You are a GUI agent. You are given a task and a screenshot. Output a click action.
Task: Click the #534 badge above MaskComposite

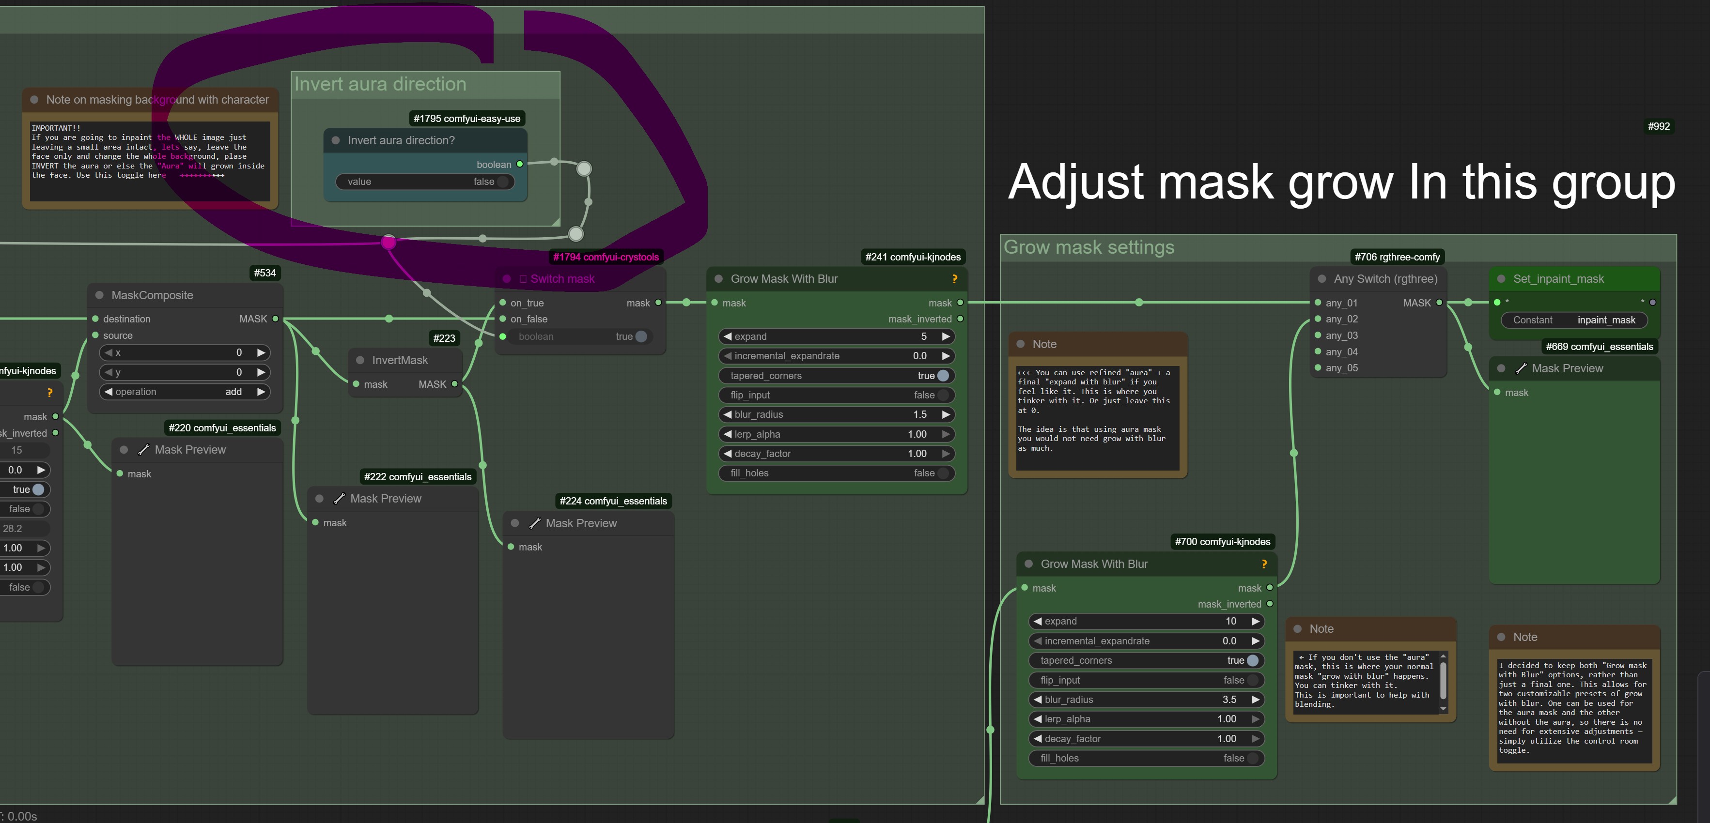pos(265,273)
